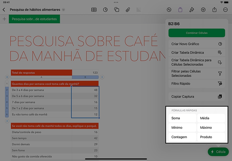
Task: Tap the Célula action button
Action: tap(218, 152)
